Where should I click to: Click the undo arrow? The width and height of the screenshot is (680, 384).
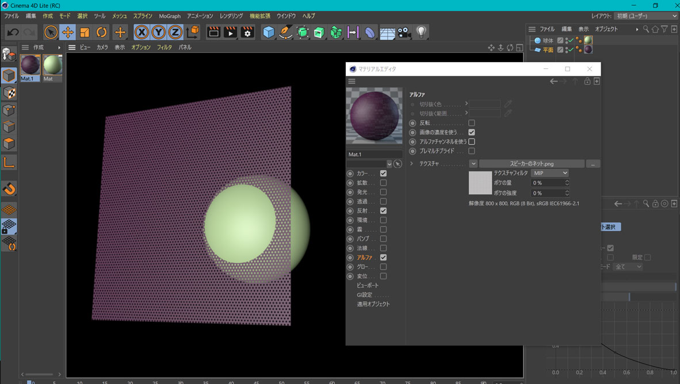coord(13,32)
